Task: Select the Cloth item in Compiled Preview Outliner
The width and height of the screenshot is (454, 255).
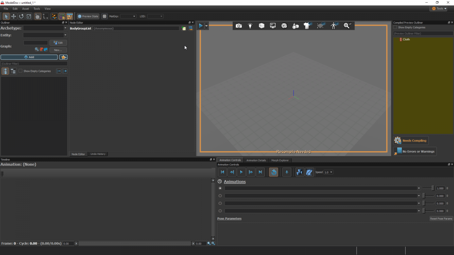Action: 406,39
